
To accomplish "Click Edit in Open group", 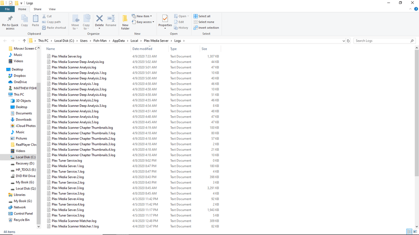I will pyautogui.click(x=179, y=22).
